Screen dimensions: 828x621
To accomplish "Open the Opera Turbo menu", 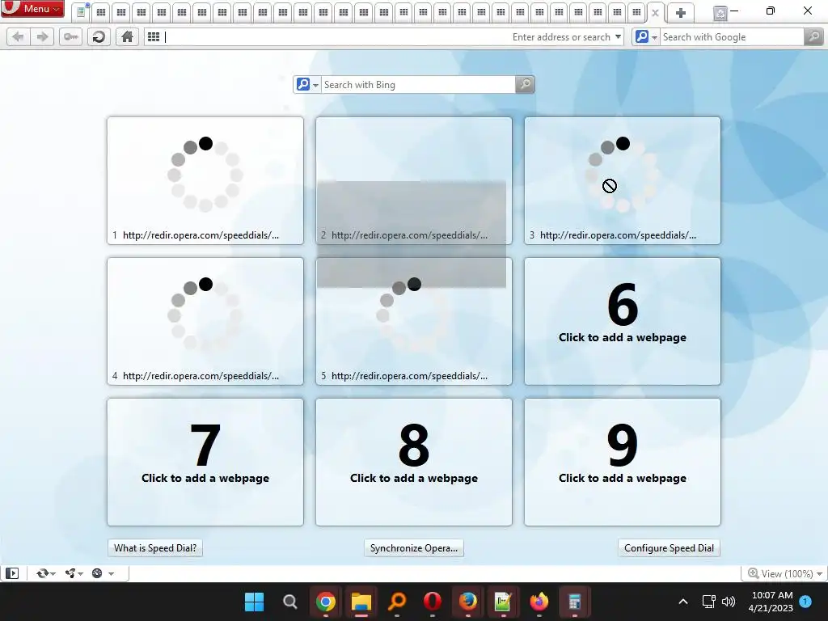I will tap(103, 573).
